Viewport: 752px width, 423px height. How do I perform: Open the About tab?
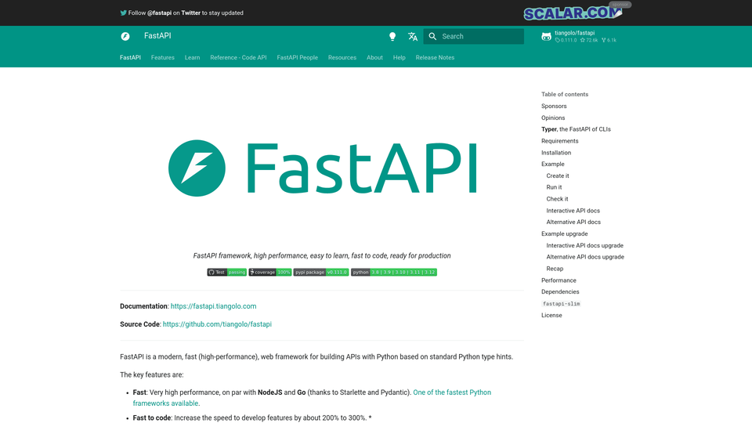pyautogui.click(x=374, y=57)
